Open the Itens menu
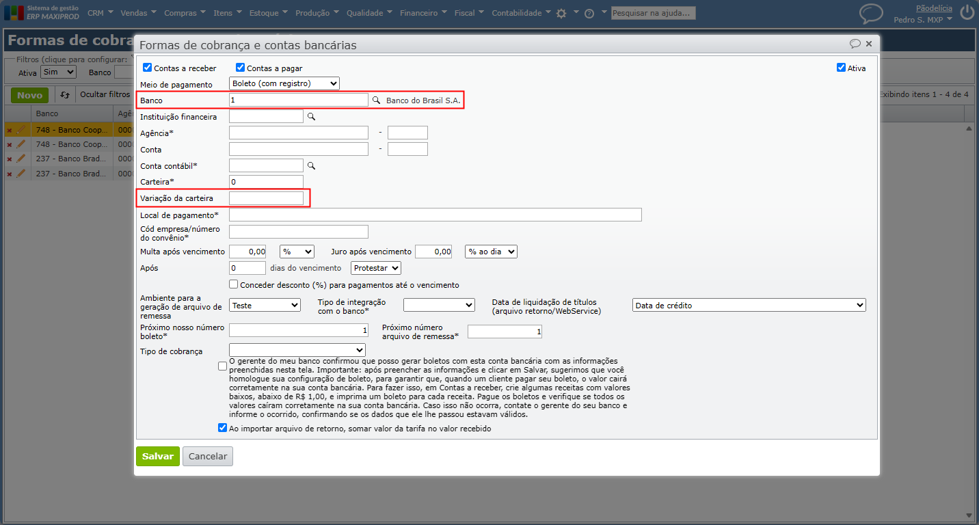The image size is (979, 525). (x=228, y=13)
